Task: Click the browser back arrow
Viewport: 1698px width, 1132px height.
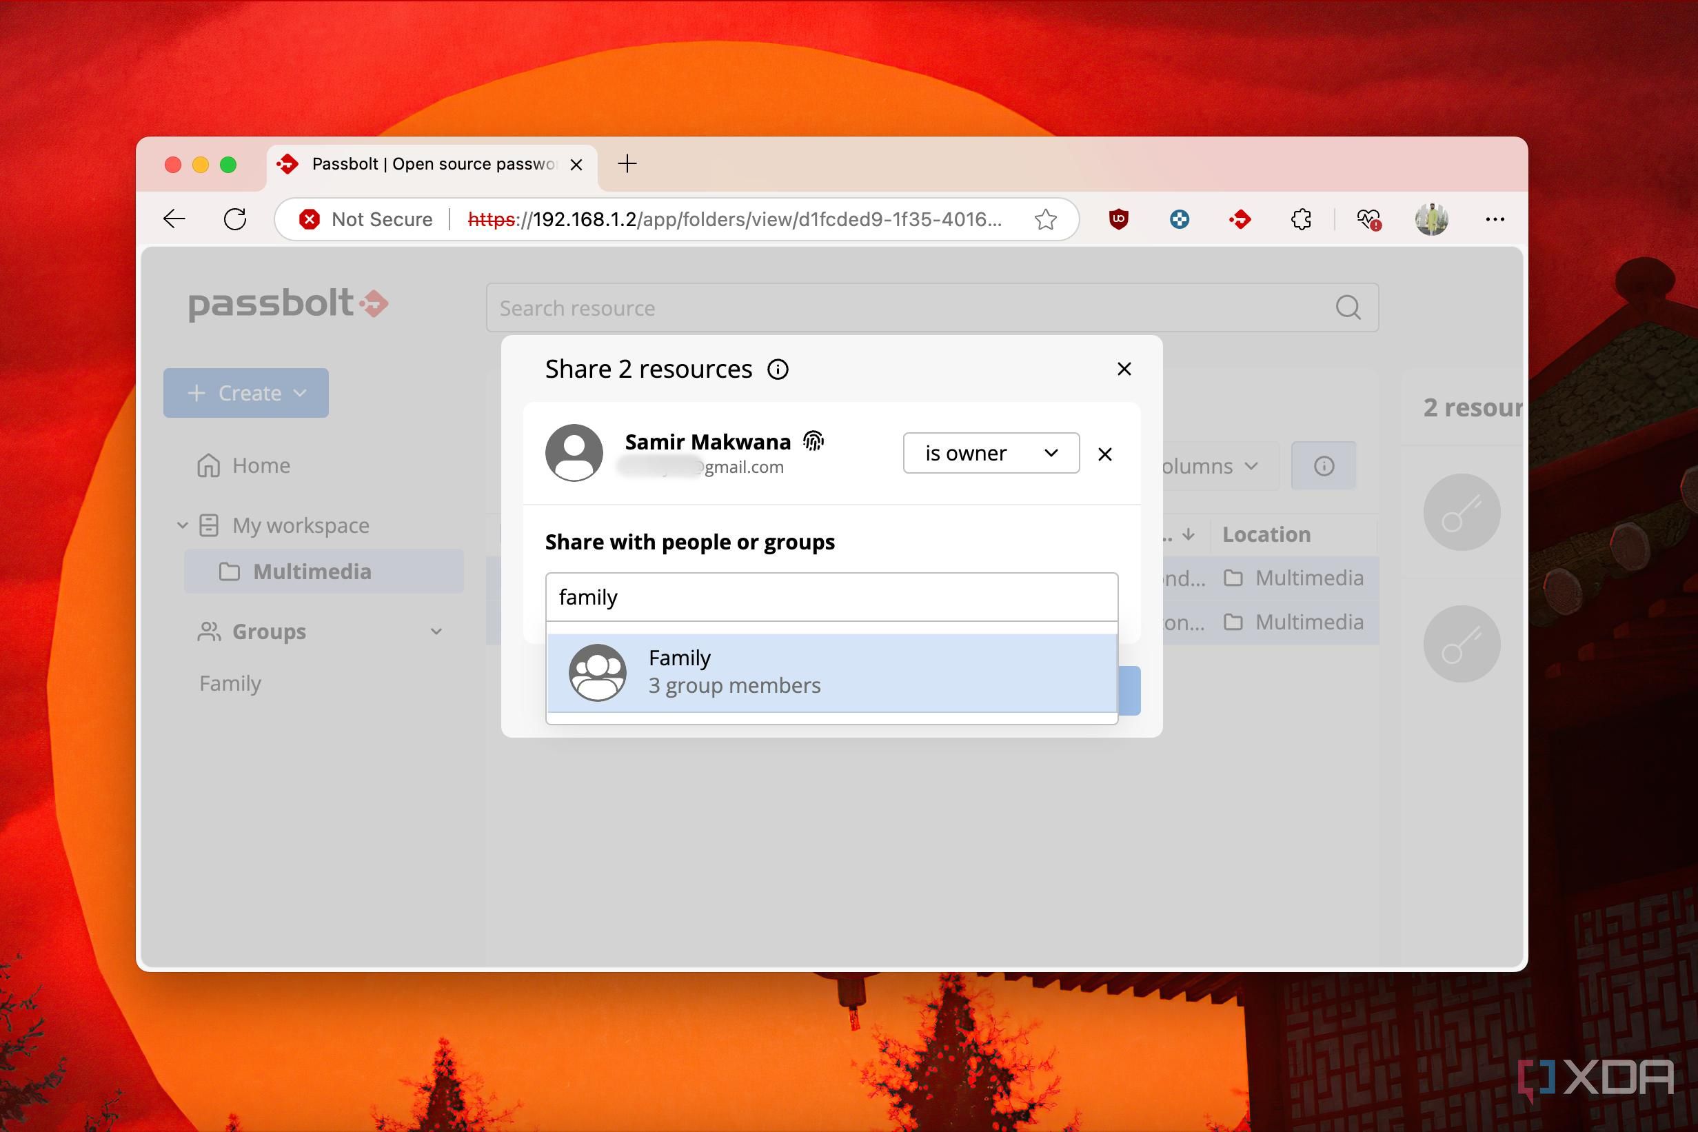Action: point(174,219)
